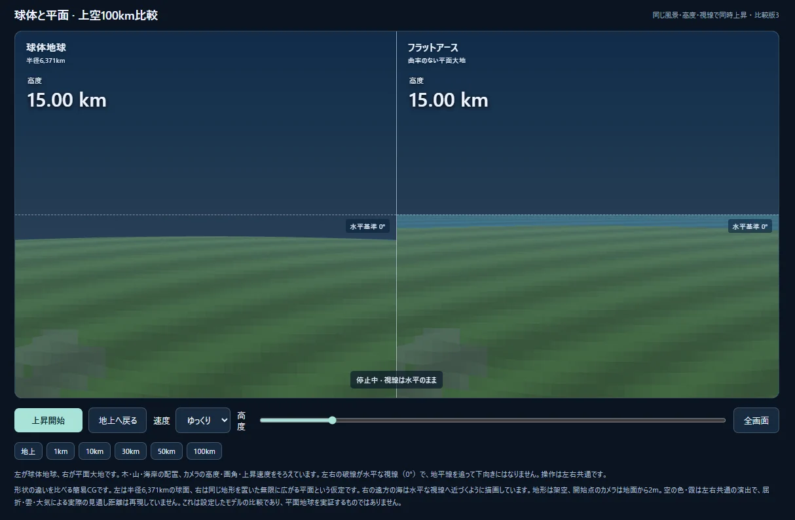Click the 球体地球 panel title
795x520 pixels.
click(46, 48)
